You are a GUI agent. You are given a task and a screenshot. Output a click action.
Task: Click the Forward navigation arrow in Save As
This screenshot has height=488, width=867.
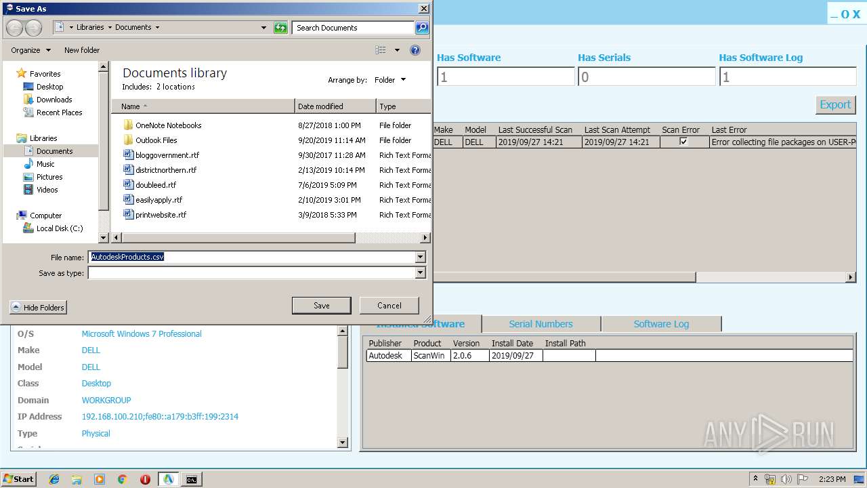coord(33,28)
